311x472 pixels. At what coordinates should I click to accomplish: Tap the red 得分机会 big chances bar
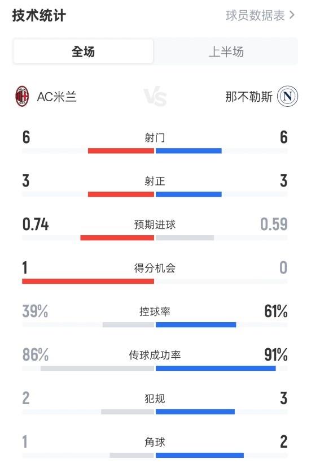point(88,281)
